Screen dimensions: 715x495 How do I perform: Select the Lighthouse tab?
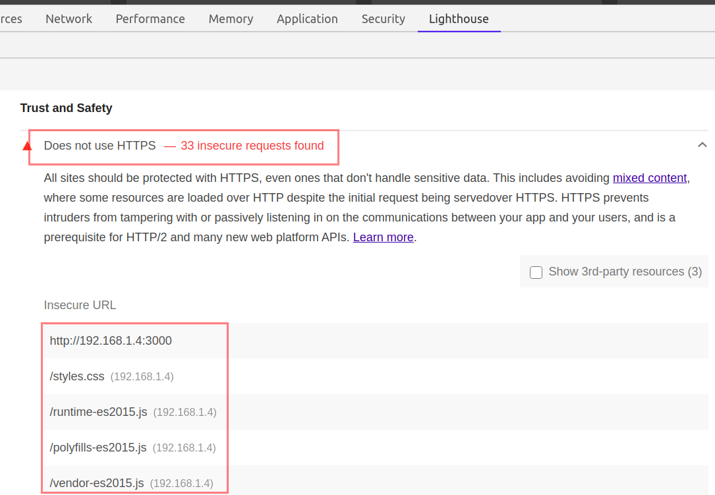458,18
